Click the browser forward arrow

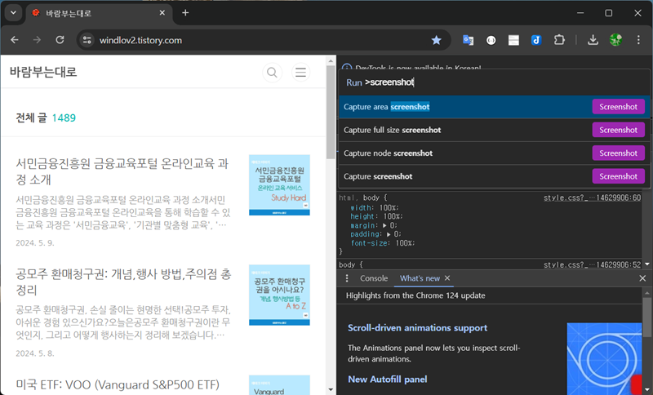(37, 40)
